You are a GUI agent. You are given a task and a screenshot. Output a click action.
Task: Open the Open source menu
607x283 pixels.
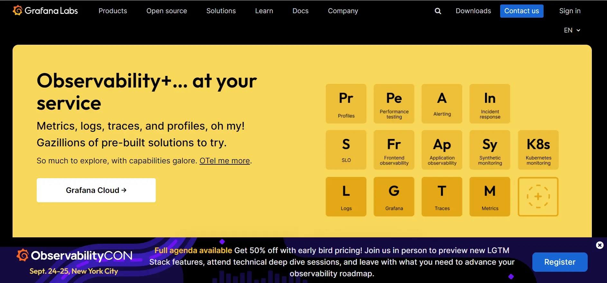pyautogui.click(x=167, y=11)
